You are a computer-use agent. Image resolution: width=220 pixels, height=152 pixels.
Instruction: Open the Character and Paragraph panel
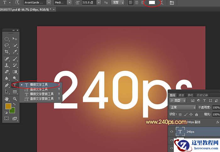172,3
